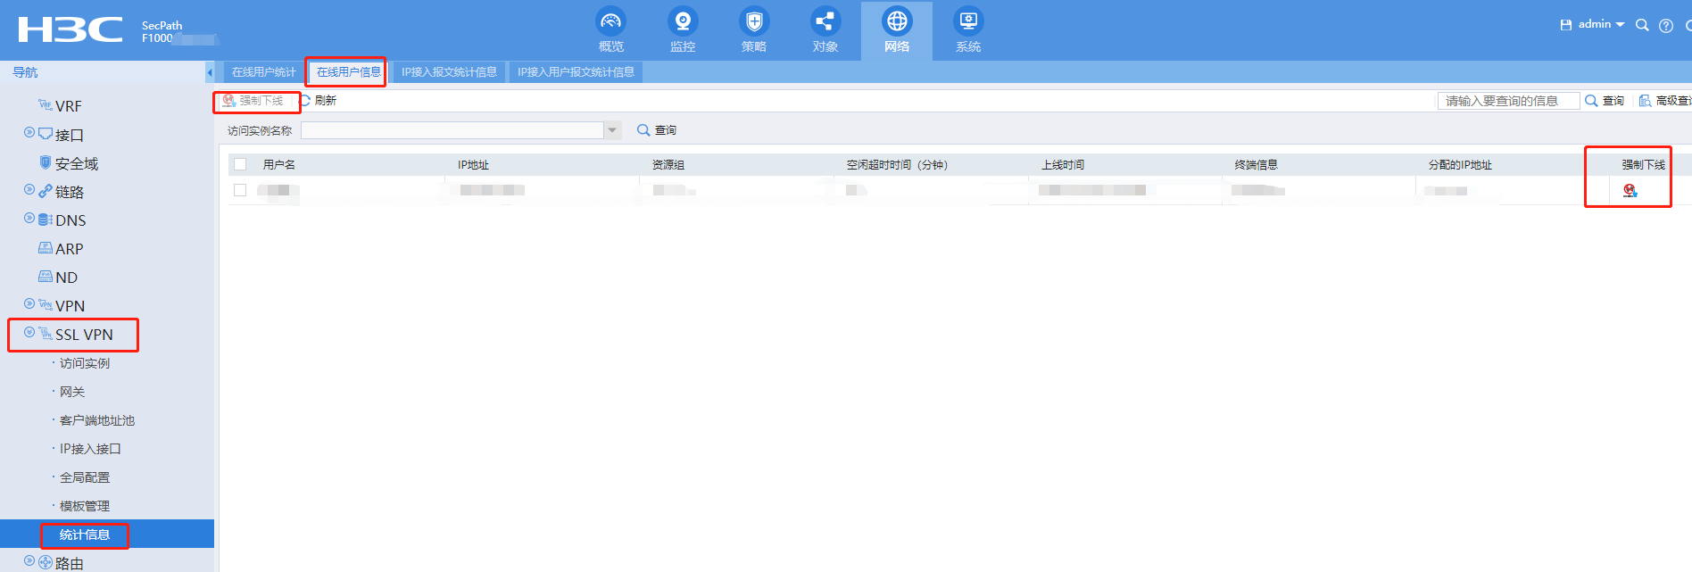Click the 强制下线 toolbar button
Image resolution: width=1692 pixels, height=572 pixels.
(253, 101)
